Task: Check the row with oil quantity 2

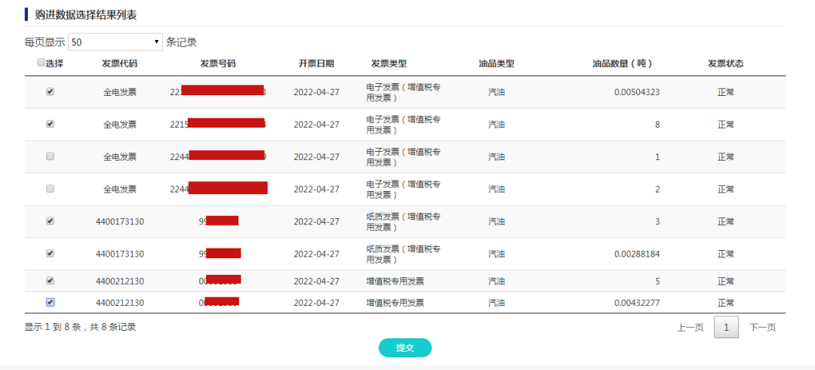Action: tap(50, 188)
